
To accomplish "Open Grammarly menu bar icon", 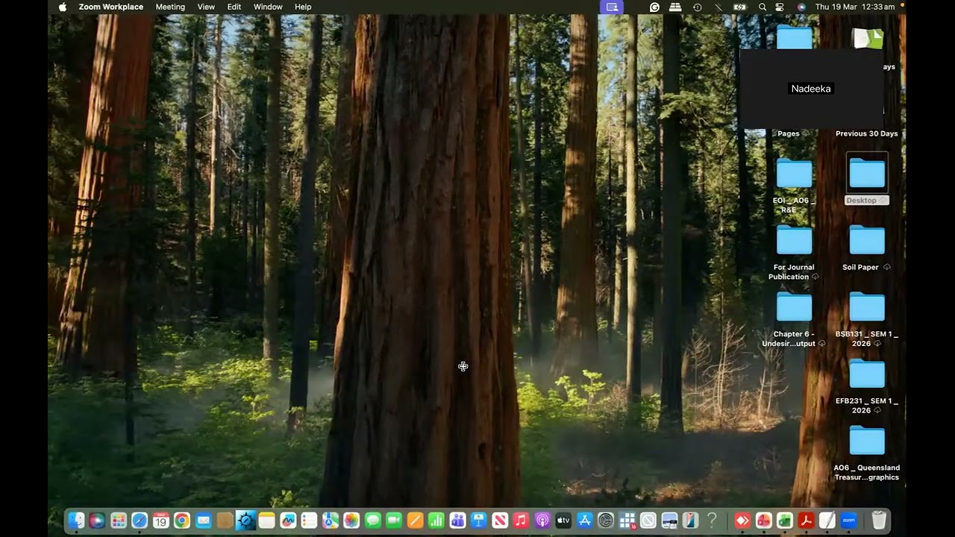I will tap(654, 7).
